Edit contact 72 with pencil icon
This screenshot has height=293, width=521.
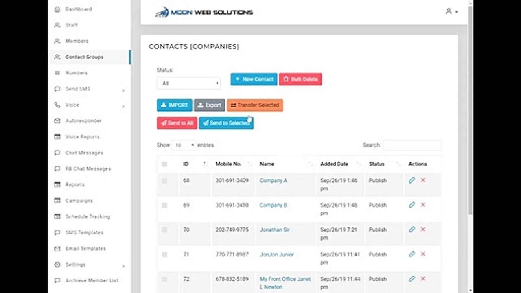pyautogui.click(x=412, y=279)
